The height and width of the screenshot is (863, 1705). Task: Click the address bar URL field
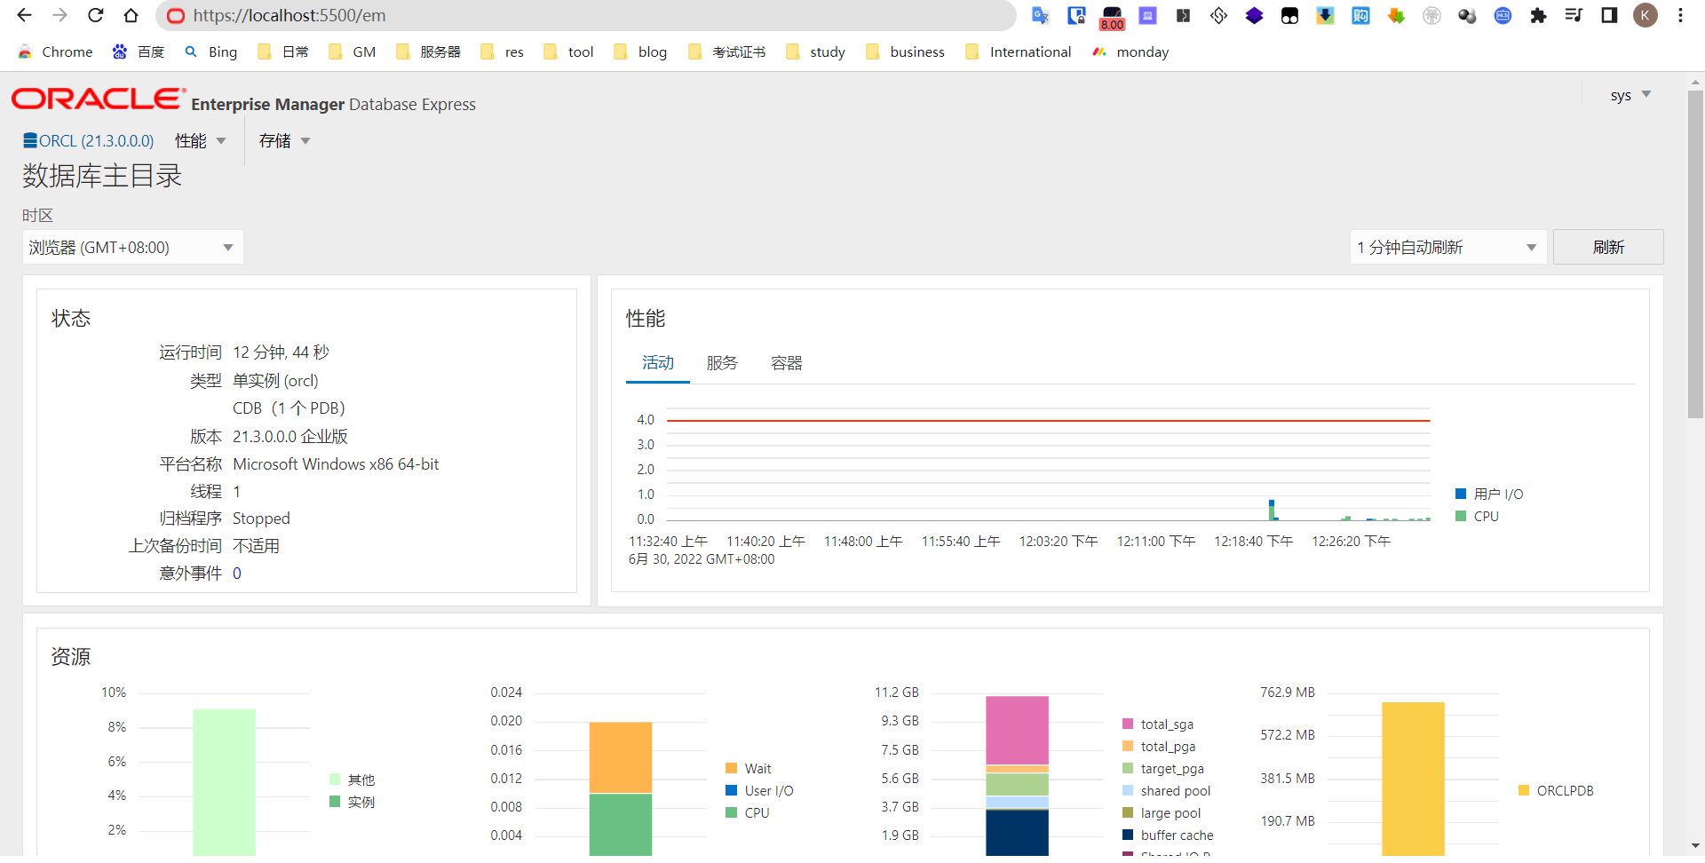(x=586, y=15)
